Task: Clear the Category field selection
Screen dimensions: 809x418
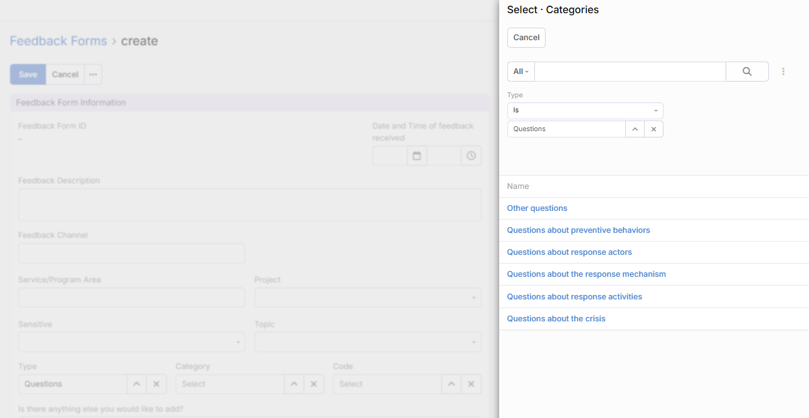Action: pos(314,384)
